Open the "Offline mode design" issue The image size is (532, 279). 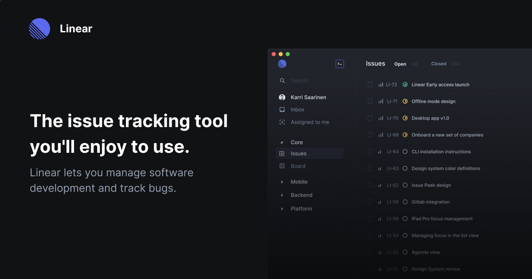(434, 101)
